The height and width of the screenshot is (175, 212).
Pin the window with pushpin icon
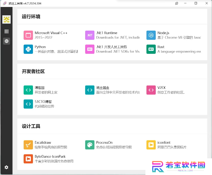pyautogui.click(x=176, y=3)
